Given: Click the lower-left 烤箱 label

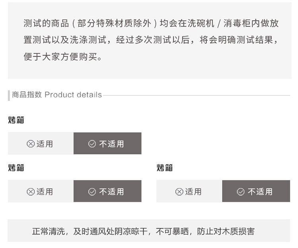Looking at the screenshot, I should tap(16, 168).
